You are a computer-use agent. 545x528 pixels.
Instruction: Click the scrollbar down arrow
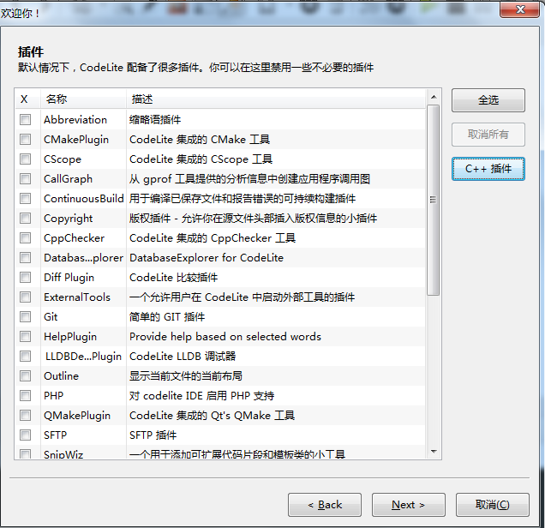434,452
